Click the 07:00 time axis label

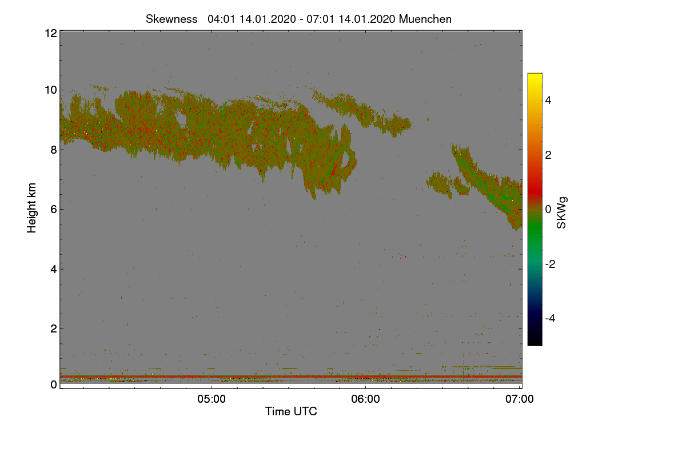(520, 399)
